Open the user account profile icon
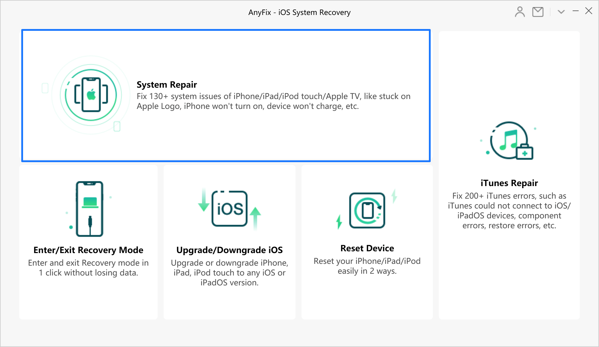Screen dimensions: 599x347 coord(520,12)
